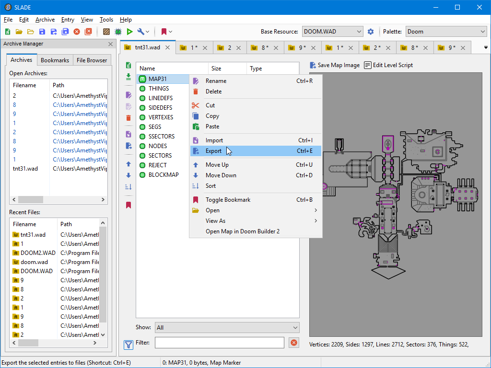The image size is (491, 368).
Task: Toggle the filter funnel icon beside Filter
Action: pyautogui.click(x=129, y=344)
